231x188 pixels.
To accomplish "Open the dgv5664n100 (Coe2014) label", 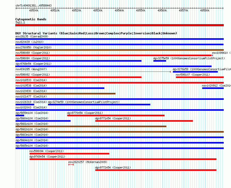I will click(x=32, y=140).
